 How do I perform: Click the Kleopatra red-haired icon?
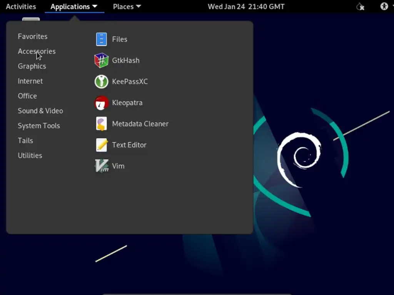coord(101,103)
